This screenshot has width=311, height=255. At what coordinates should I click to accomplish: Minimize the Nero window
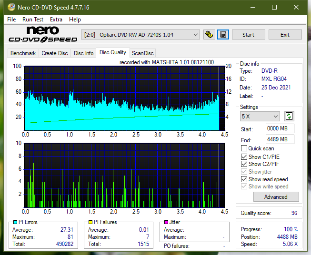click(x=253, y=7)
